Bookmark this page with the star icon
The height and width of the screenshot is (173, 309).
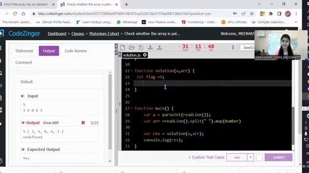click(x=252, y=13)
